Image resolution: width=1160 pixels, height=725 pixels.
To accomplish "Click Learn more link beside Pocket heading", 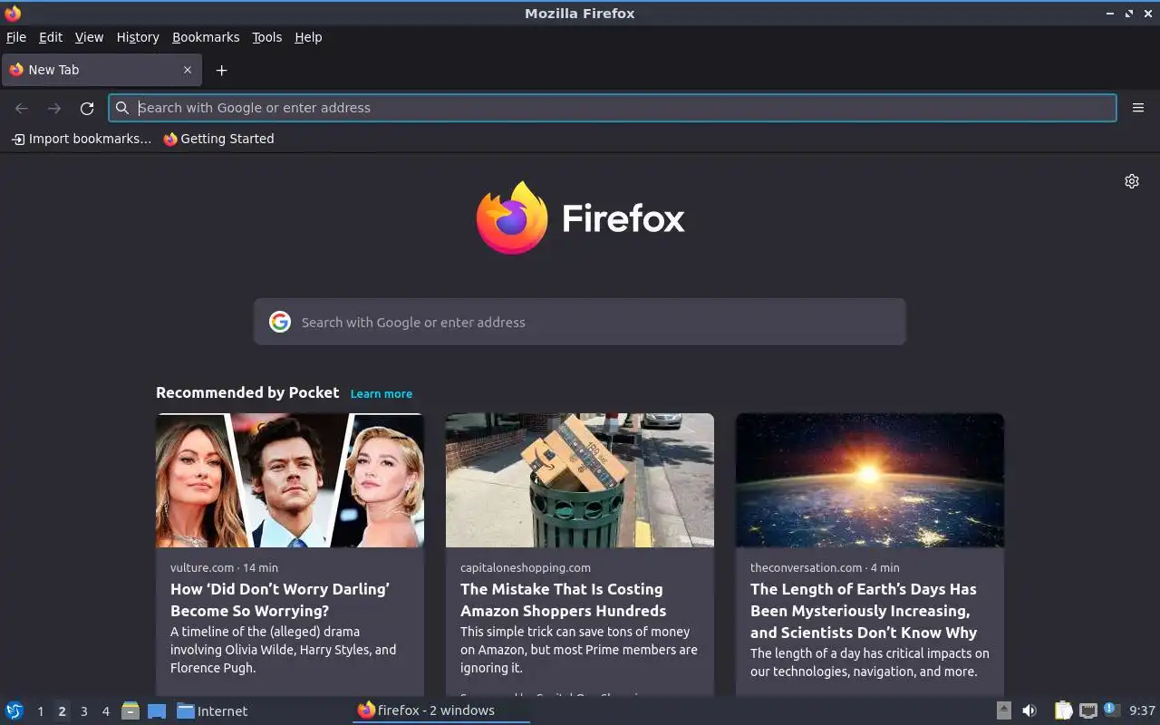I will tap(382, 393).
